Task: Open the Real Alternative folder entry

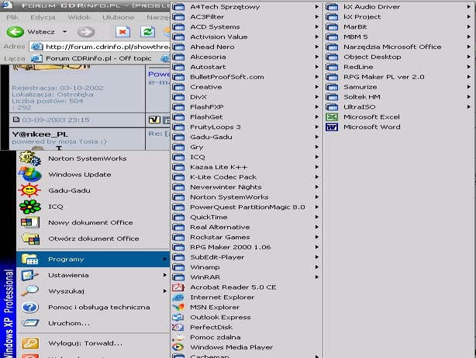Action: [x=247, y=227]
